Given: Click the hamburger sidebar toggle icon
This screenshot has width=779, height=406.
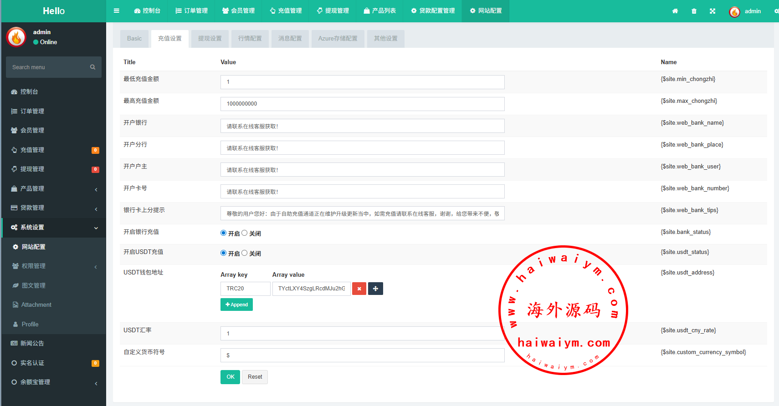Looking at the screenshot, I should 117,11.
